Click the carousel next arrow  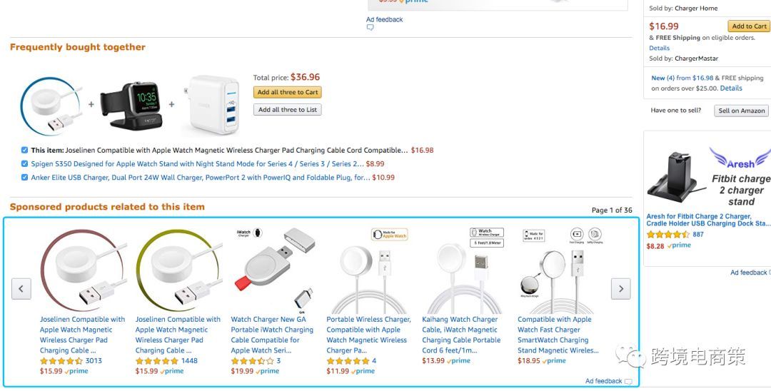coord(620,288)
